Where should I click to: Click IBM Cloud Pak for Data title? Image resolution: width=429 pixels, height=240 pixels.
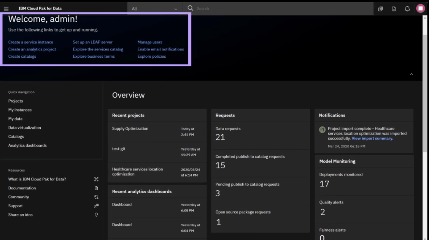point(40,8)
